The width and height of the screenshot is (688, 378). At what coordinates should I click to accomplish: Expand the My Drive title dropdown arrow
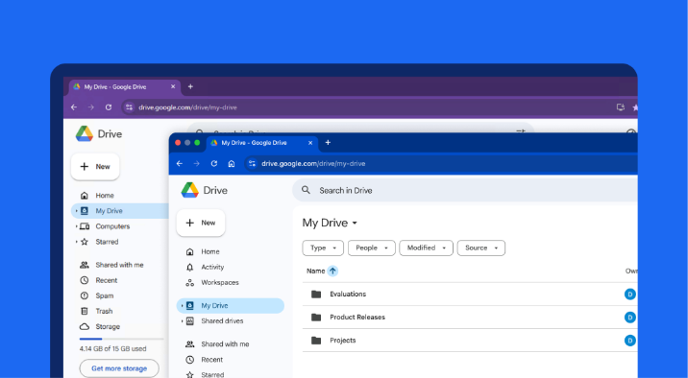tap(355, 223)
